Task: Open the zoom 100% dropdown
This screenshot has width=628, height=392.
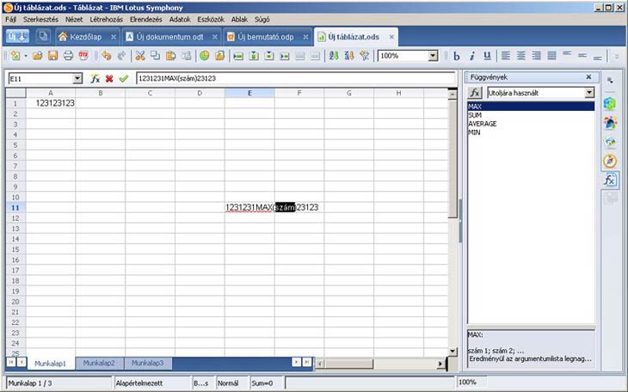Action: point(433,56)
